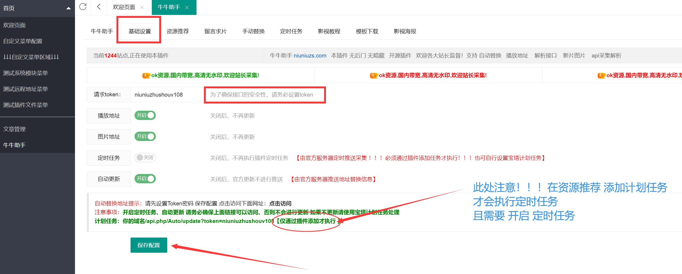Click the back arrow icon
This screenshot has width=682, height=274.
(x=99, y=7)
